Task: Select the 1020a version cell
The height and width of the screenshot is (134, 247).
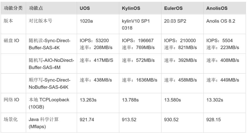Action: coord(98,24)
